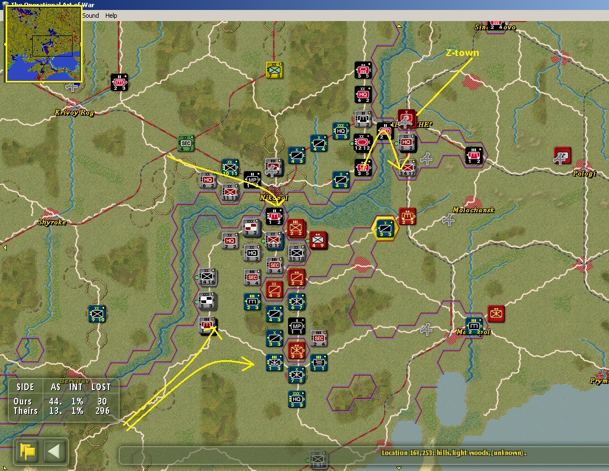Select the blue infantry division rated 9-10

tap(97, 314)
